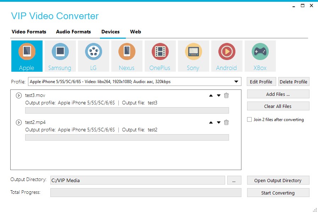Enable Join 2 files after converting

pos(250,119)
